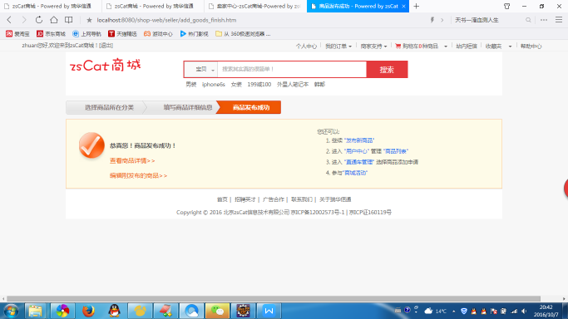Click the red 搜索 button
This screenshot has width=568, height=319.
pos(387,70)
